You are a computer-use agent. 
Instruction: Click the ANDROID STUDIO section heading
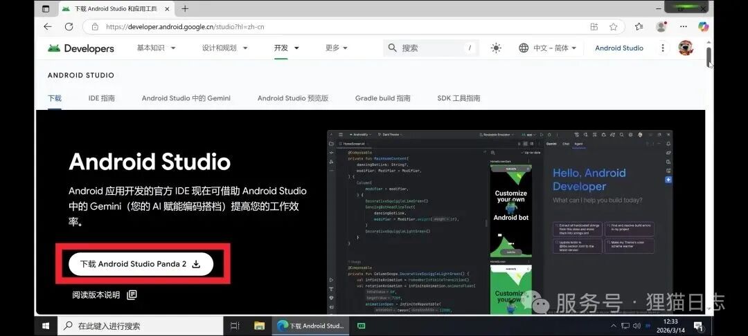(x=80, y=75)
